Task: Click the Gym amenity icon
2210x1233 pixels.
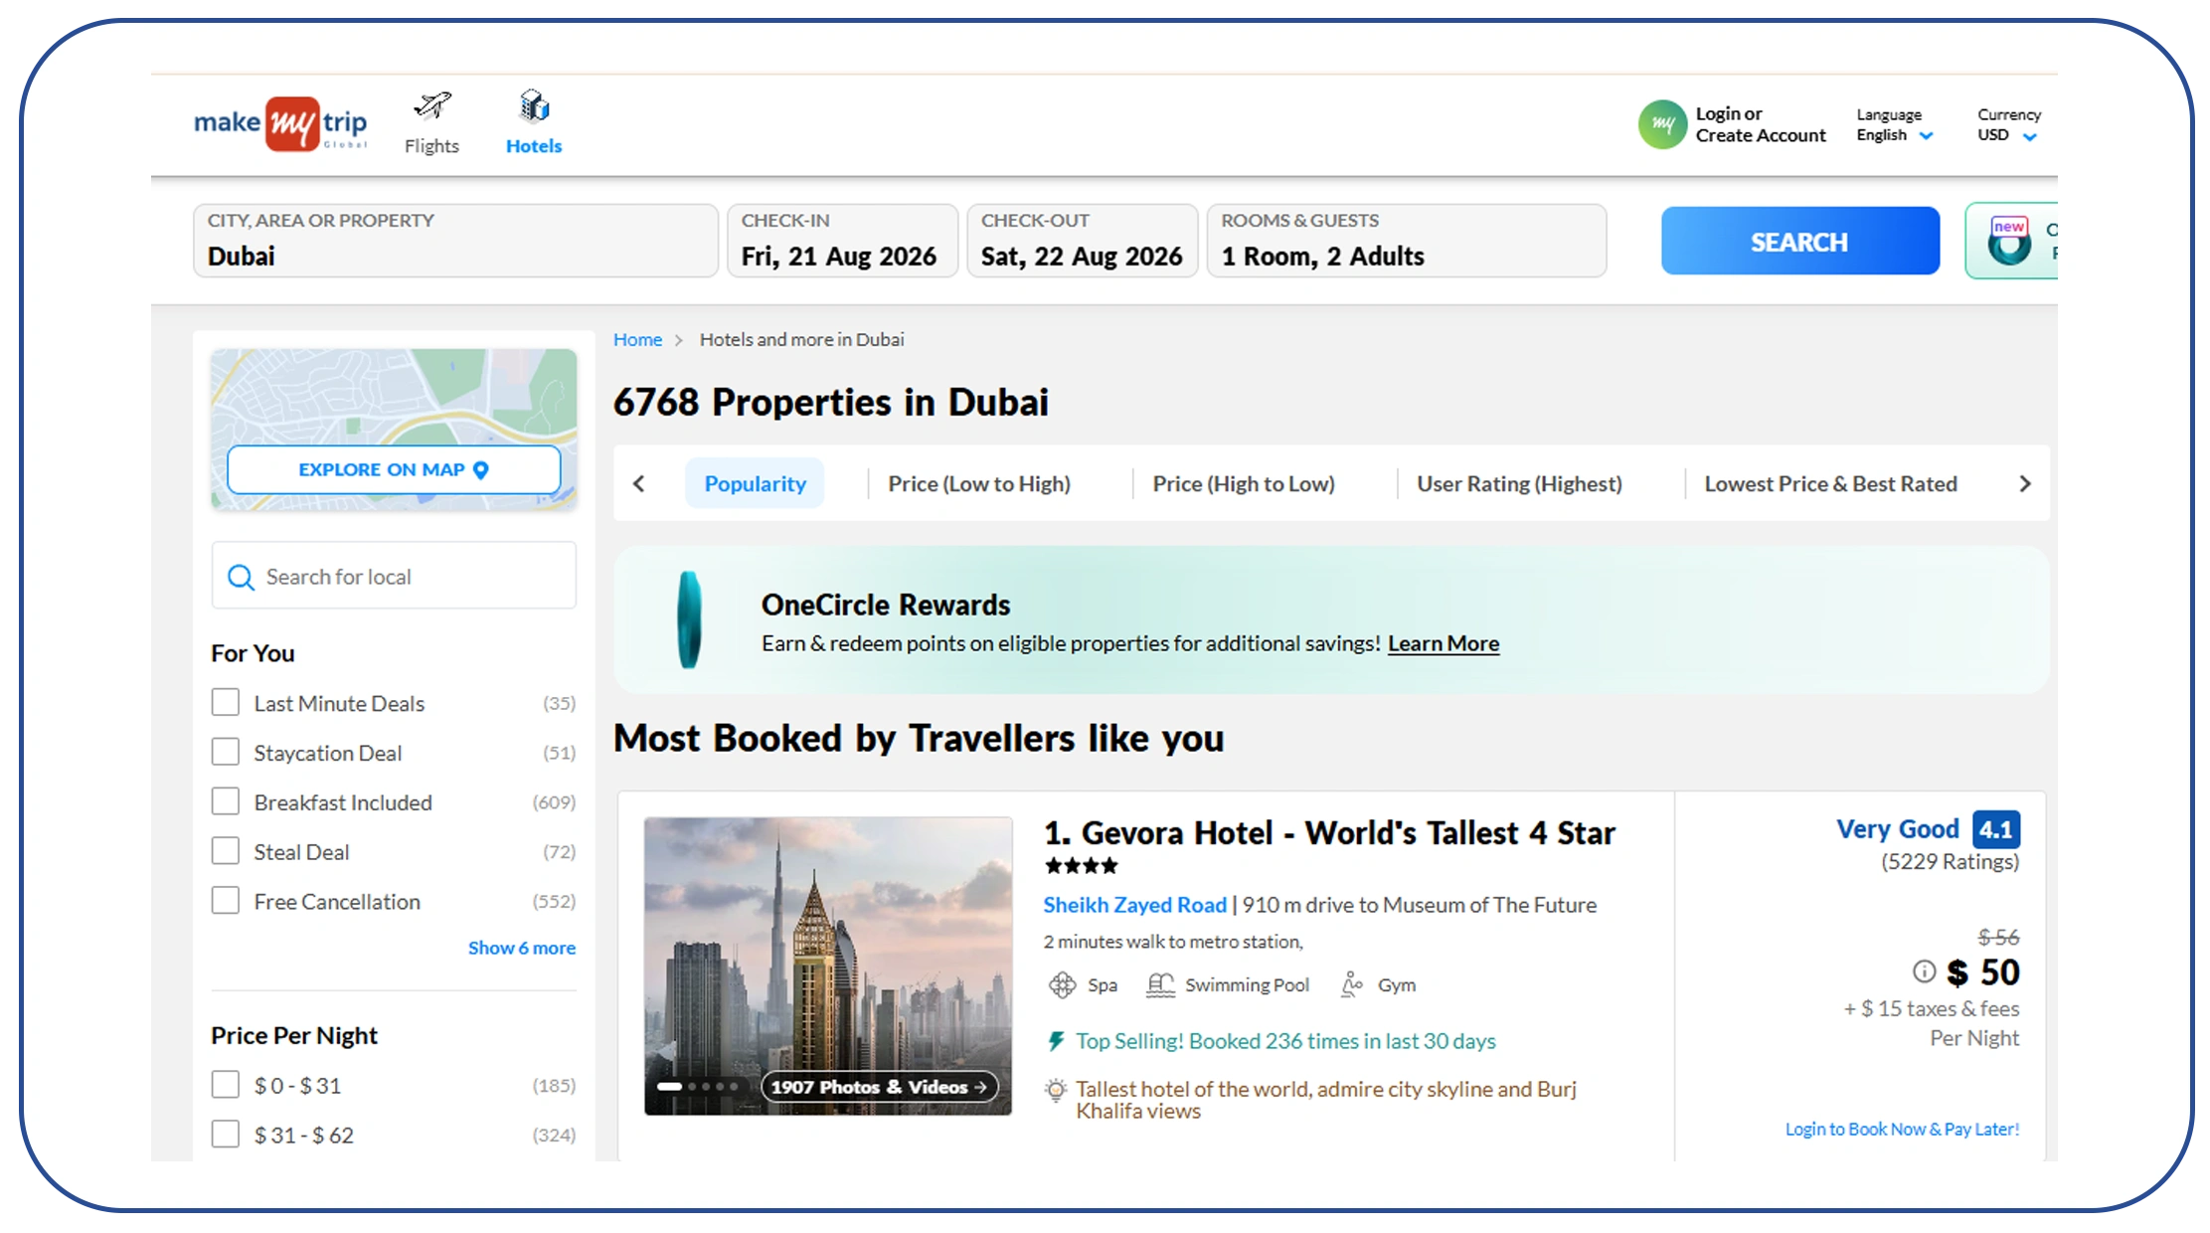Action: click(1351, 984)
